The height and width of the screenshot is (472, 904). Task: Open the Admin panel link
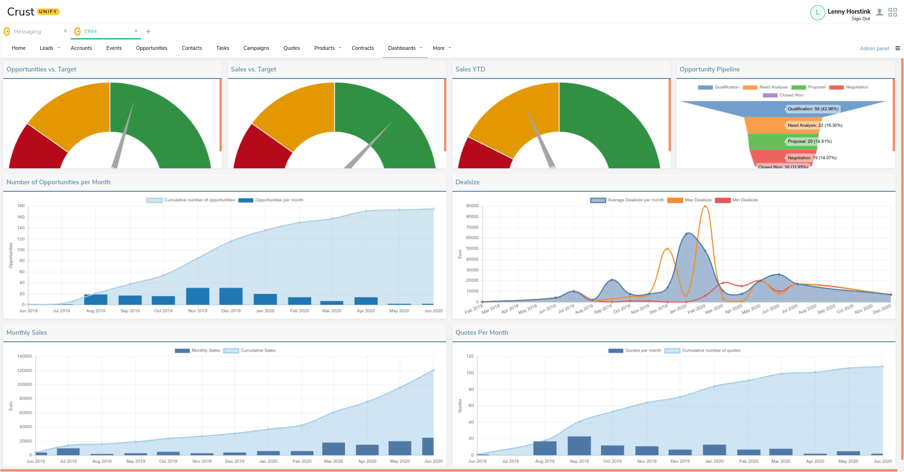coord(874,48)
